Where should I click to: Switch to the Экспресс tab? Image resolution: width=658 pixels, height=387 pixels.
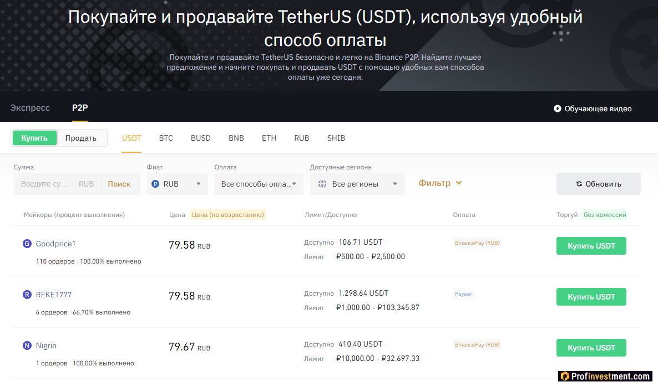click(x=30, y=108)
